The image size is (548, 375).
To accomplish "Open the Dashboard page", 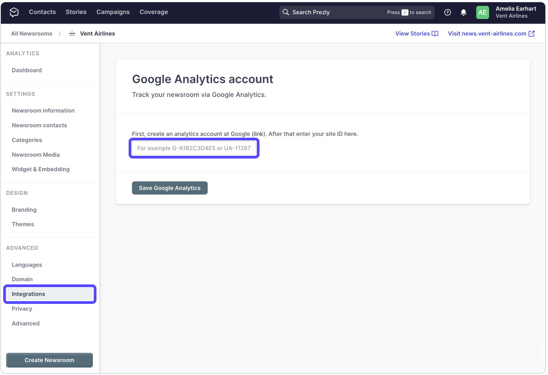I will click(27, 70).
